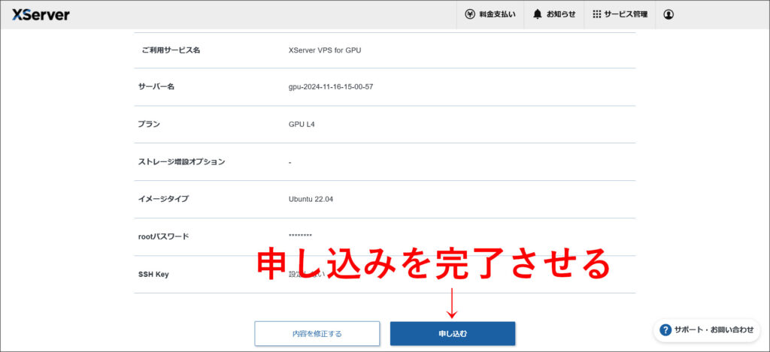770x352 pixels.
Task: Click the イメージタイプ label
Action: pyautogui.click(x=163, y=200)
